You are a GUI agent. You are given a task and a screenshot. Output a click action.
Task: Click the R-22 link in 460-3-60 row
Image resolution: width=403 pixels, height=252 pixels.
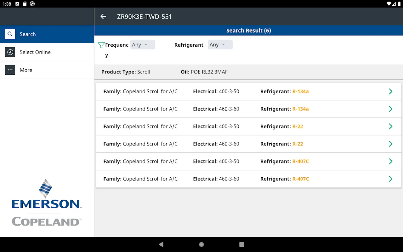[x=298, y=144]
